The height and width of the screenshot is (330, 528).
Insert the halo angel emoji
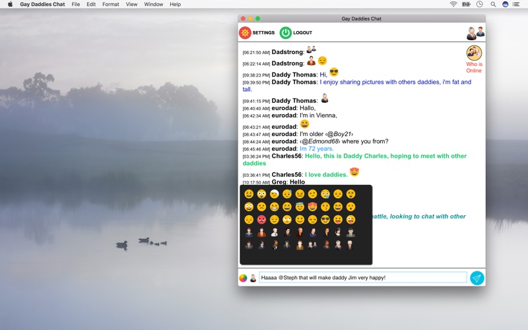[300, 207]
